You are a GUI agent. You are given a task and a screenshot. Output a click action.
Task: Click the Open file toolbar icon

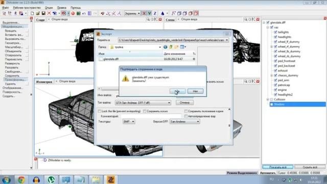tap(38, 13)
